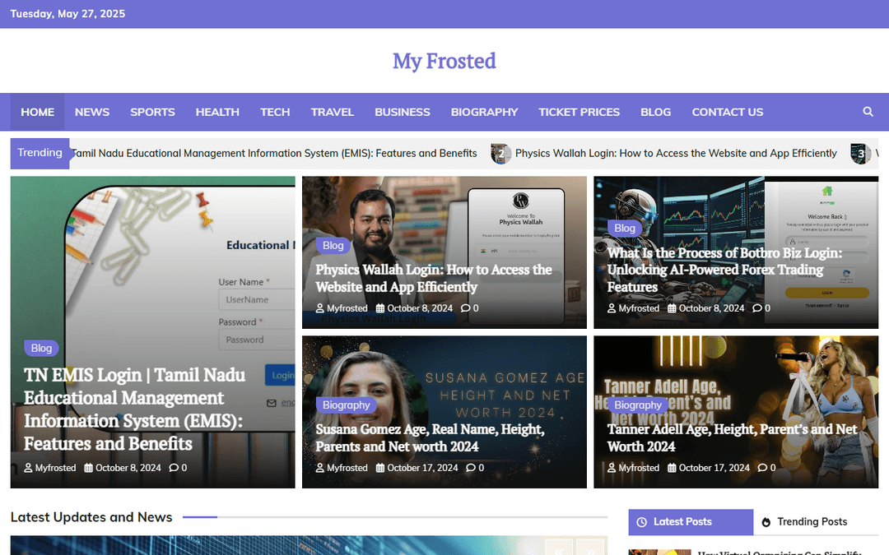
Task: Click comment icon on Tanner Adell post
Action: [762, 468]
